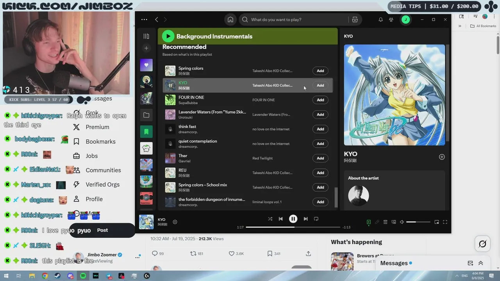Click the KYO album art in Now Playing
500x281 pixels.
coord(394,95)
